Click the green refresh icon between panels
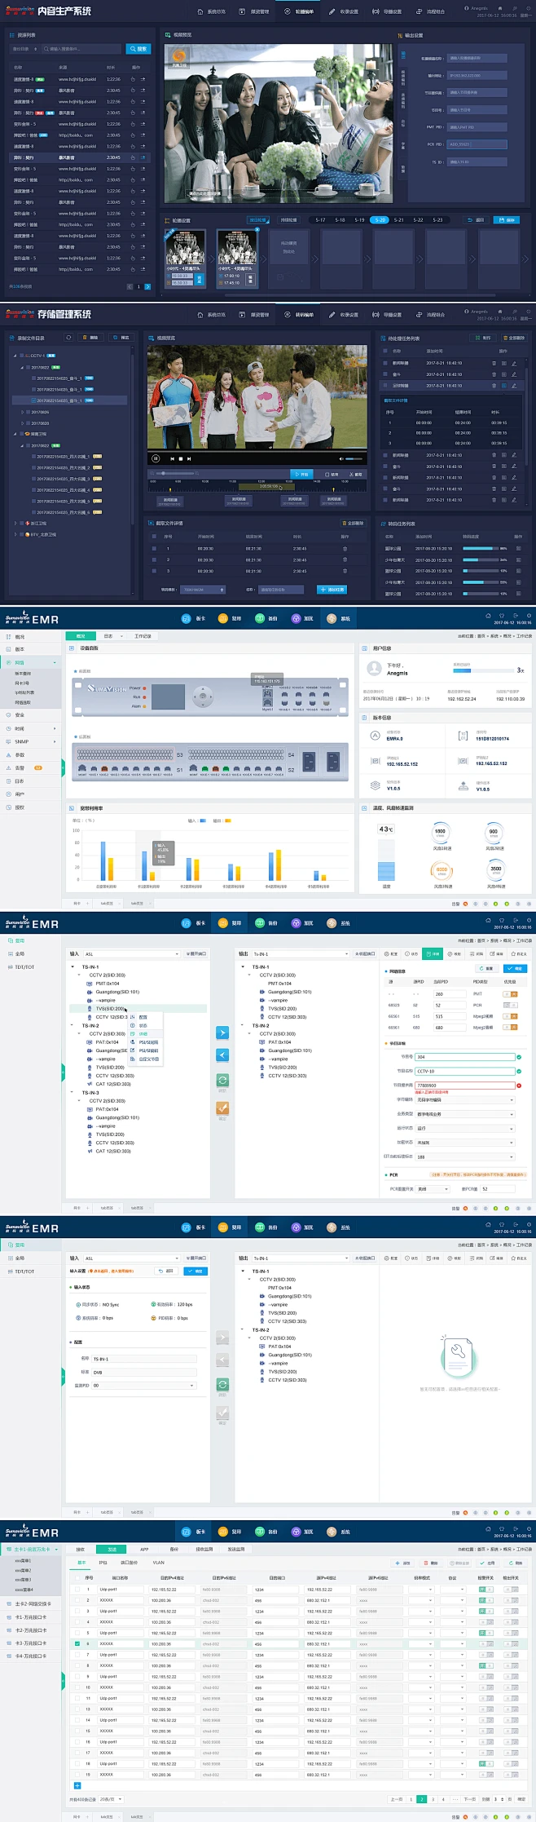The width and height of the screenshot is (536, 1822). point(222,1080)
